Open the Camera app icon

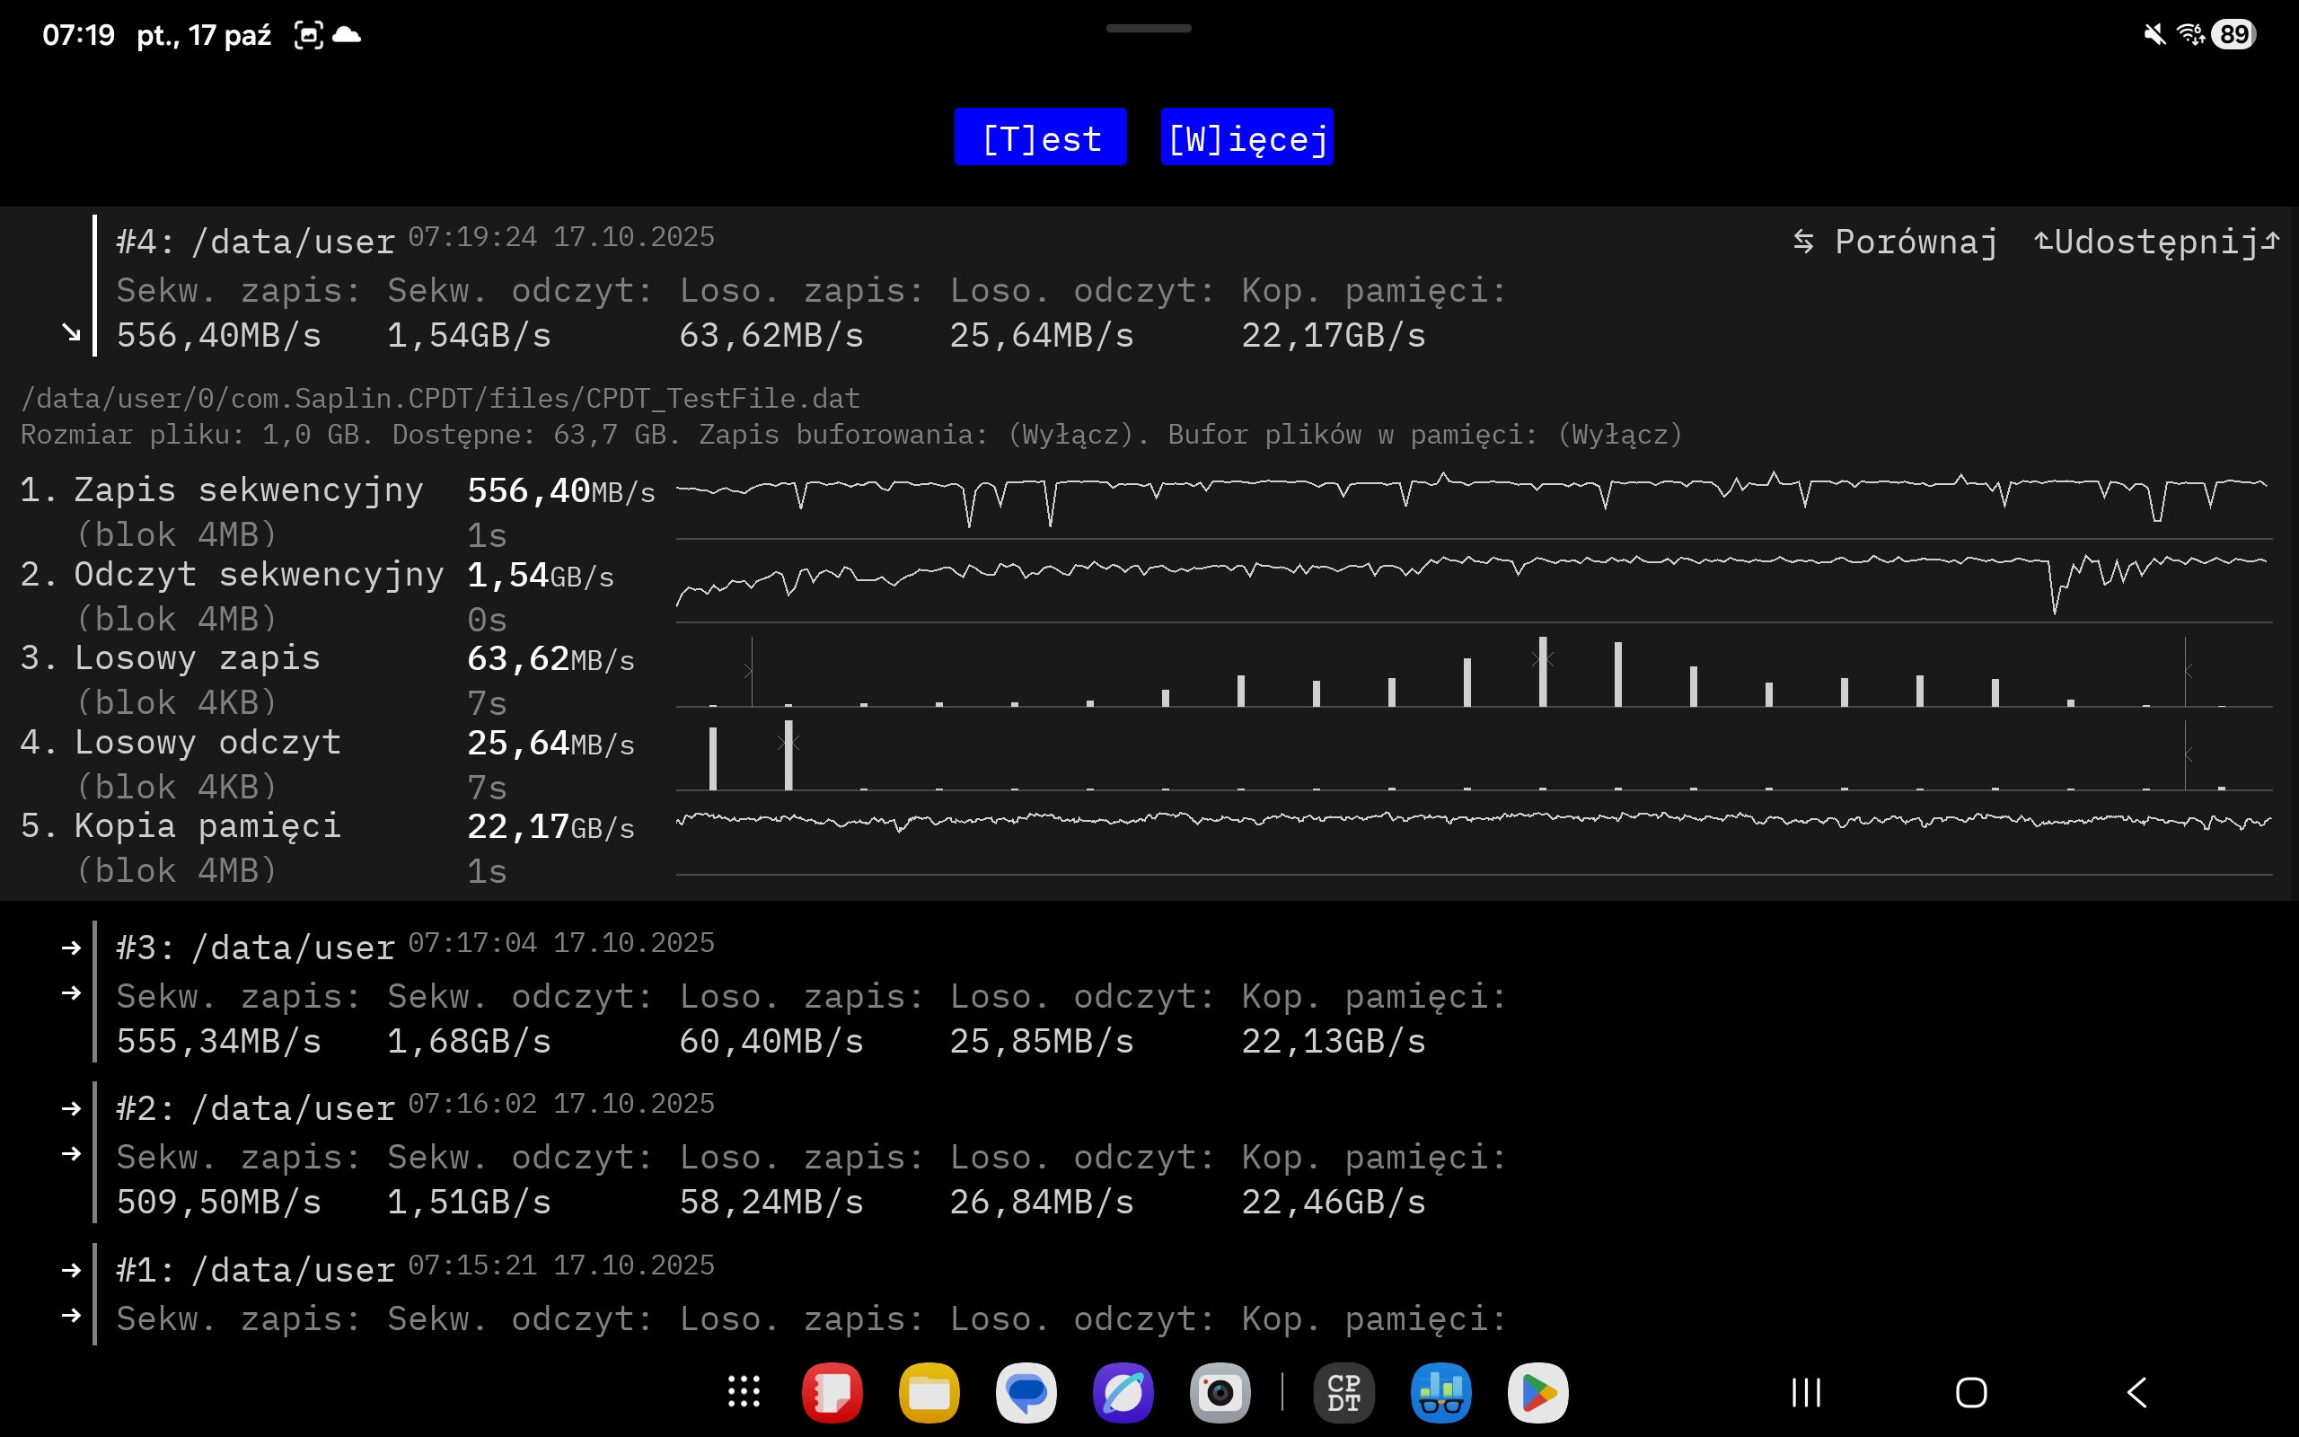1220,1393
